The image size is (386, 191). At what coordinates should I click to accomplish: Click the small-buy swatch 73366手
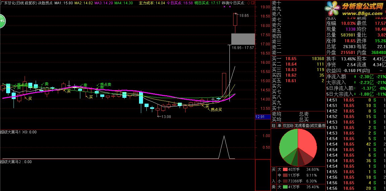(285, 181)
